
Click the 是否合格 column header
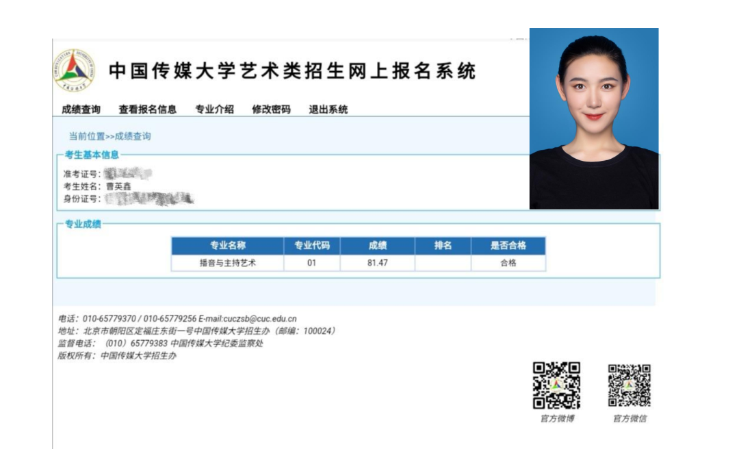pos(508,245)
